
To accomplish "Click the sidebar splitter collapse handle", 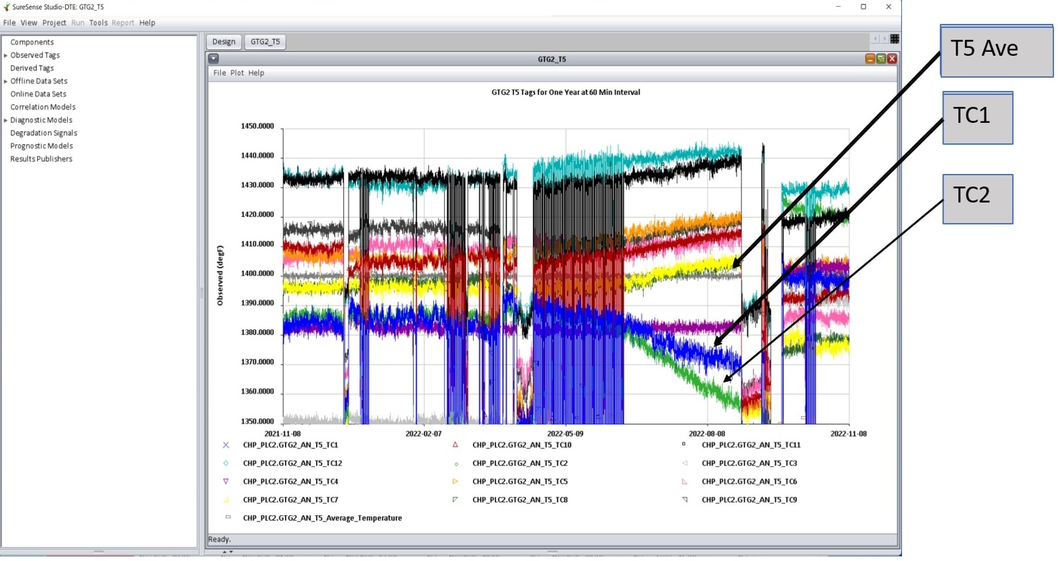I will (x=201, y=292).
